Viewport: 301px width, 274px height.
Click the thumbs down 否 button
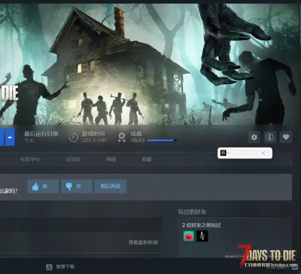(77, 186)
